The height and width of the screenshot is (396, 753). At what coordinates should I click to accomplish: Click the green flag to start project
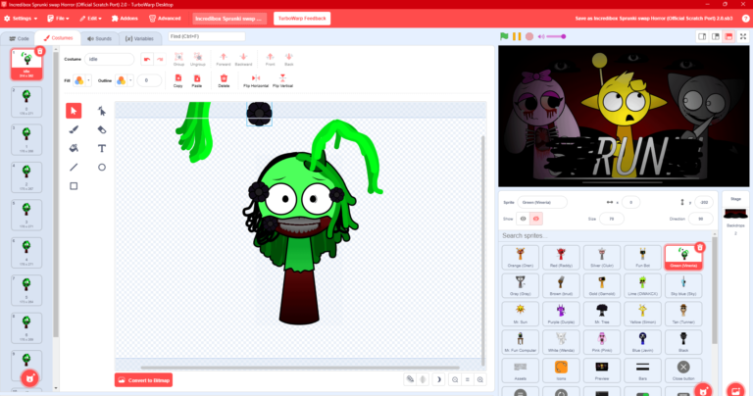(x=504, y=36)
